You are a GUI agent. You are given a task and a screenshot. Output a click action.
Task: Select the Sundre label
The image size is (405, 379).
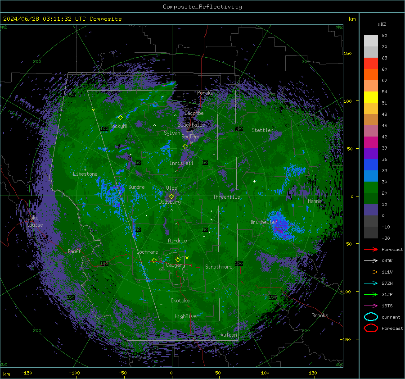[x=136, y=187]
